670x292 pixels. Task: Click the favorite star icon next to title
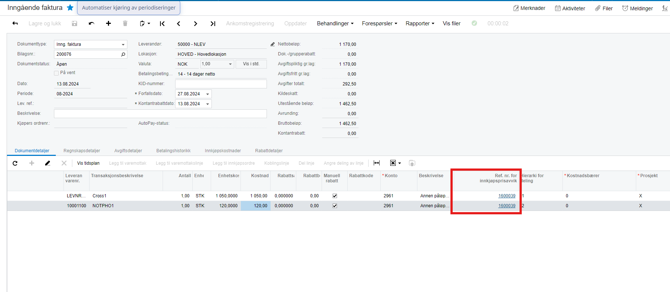pyautogui.click(x=70, y=7)
